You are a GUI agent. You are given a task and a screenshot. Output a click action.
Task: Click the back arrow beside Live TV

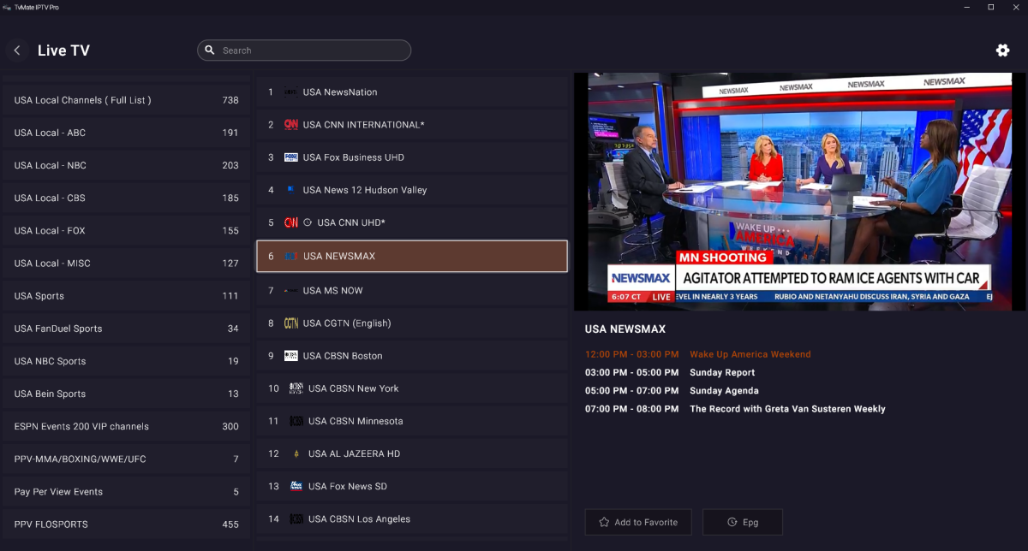17,50
